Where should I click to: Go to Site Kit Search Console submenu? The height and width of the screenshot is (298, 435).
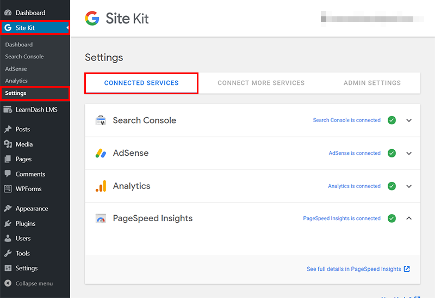(x=24, y=57)
